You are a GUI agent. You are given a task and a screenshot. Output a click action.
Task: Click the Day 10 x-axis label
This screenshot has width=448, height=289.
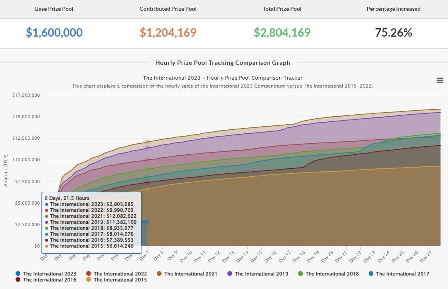coord(186,256)
